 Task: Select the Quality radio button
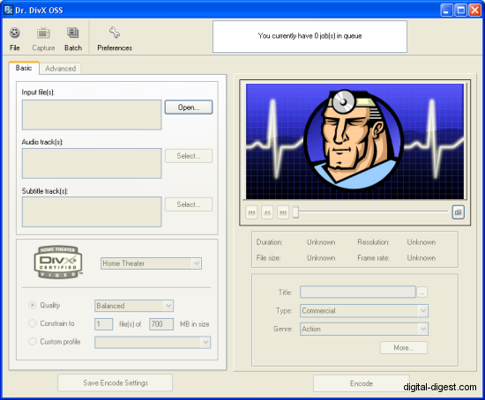coord(32,305)
